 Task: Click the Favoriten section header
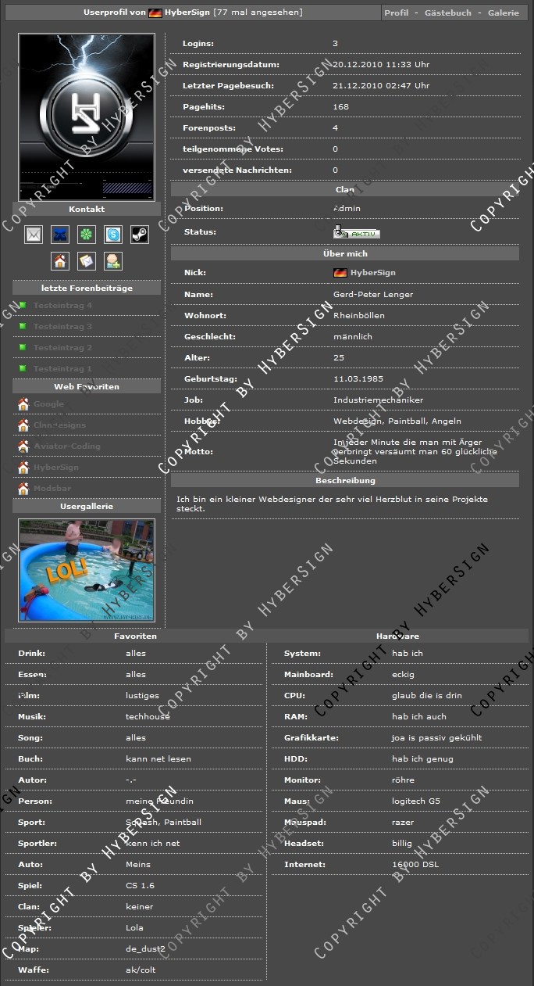(135, 636)
